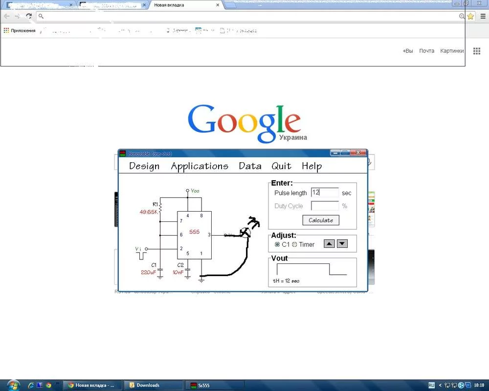Click the Chrome address bar
The width and height of the screenshot is (489, 391).
[x=249, y=16]
